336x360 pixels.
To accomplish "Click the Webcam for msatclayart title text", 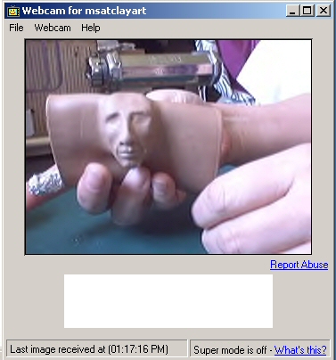I will 84,11.
